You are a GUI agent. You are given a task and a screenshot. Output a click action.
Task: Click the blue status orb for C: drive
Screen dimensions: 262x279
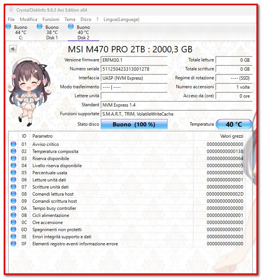pyautogui.click(x=8, y=26)
